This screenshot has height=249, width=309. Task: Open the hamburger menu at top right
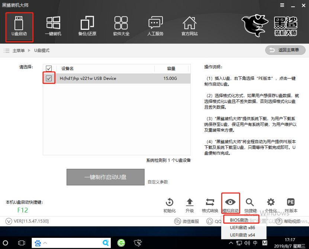pyautogui.click(x=282, y=5)
